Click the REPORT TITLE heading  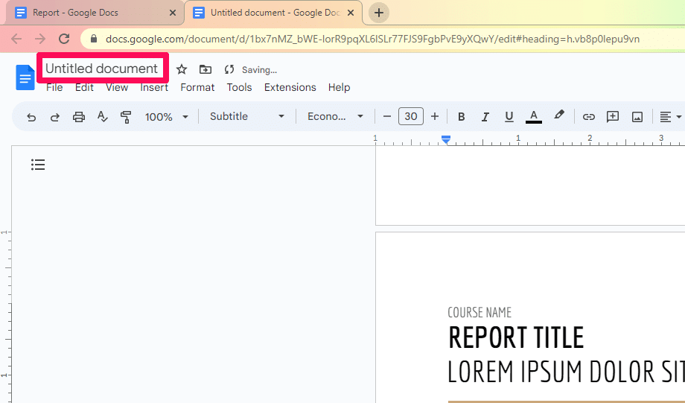[x=516, y=338]
